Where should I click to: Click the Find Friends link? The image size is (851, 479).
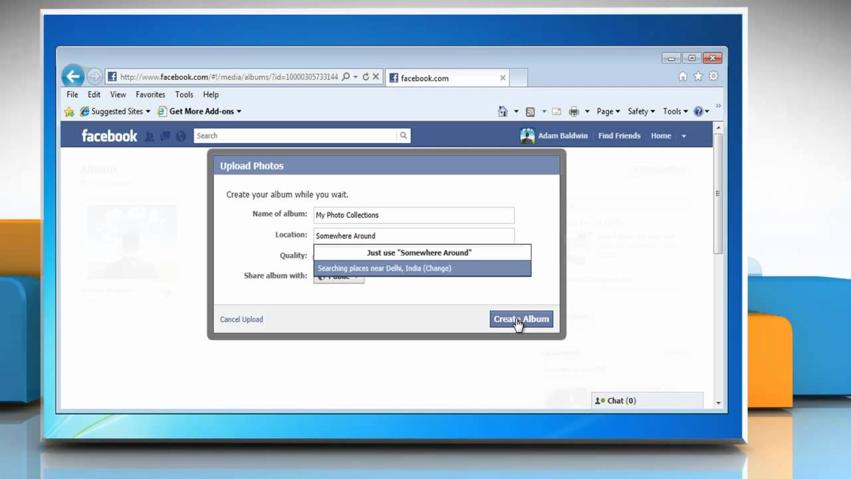click(619, 136)
